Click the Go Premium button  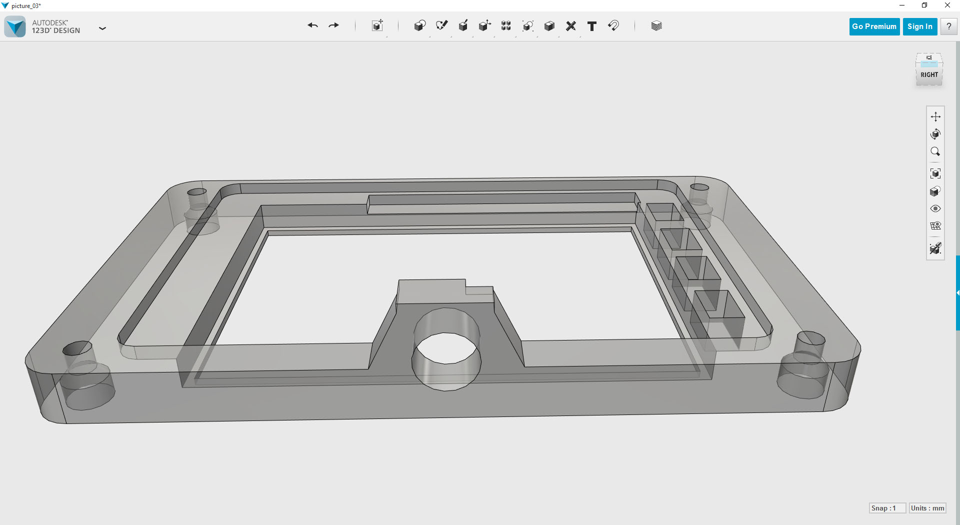[874, 26]
